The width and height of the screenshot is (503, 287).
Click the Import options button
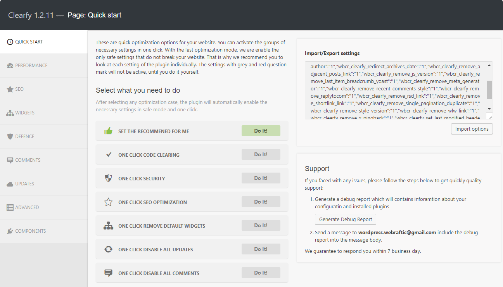[x=472, y=129]
